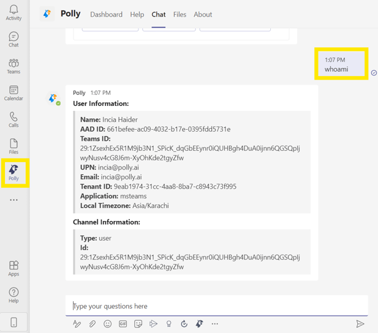The width and height of the screenshot is (378, 333).
Task: Open the GIF picker
Action: pos(123,324)
